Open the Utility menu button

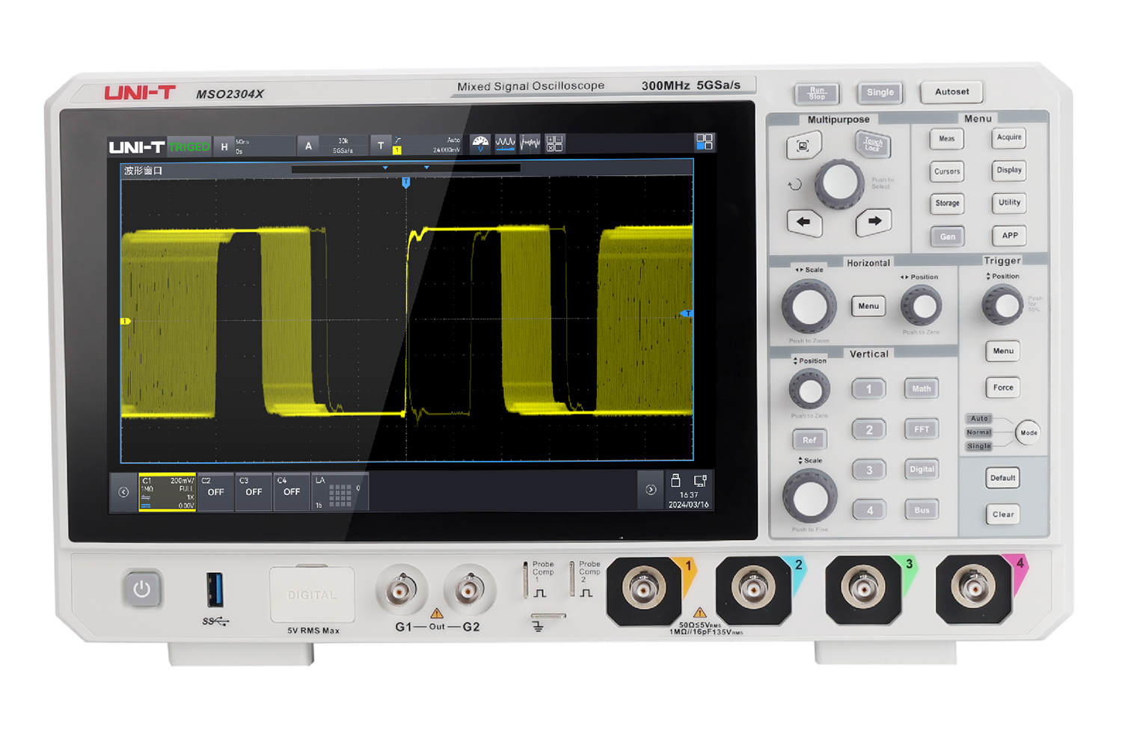point(1009,203)
